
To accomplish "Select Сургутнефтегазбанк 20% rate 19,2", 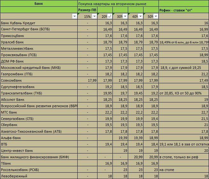I will [105, 87].
